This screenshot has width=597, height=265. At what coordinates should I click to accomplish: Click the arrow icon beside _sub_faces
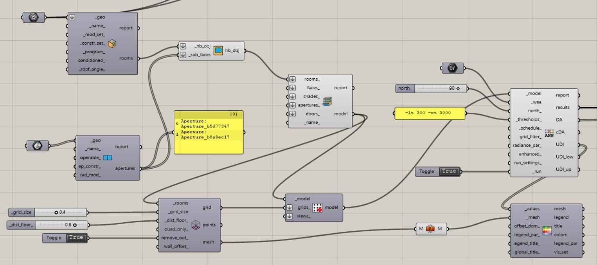tap(183, 55)
